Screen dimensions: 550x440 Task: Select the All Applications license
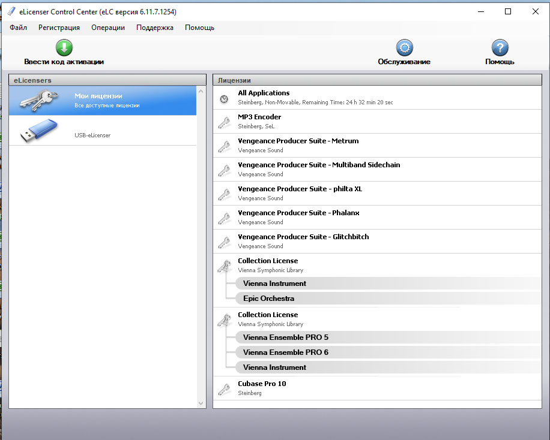tap(377, 98)
